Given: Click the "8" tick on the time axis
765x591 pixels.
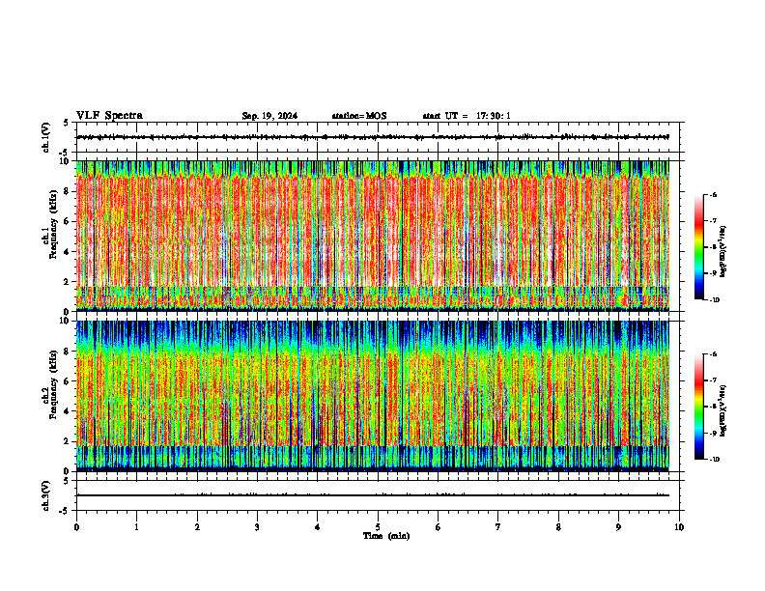Looking at the screenshot, I should 558,527.
